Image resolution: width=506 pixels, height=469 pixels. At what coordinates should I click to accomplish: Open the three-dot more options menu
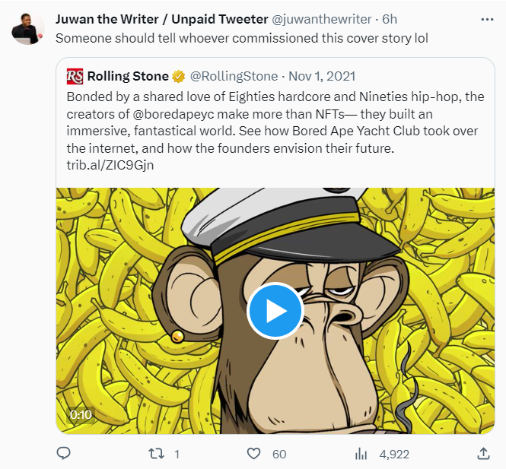click(486, 18)
